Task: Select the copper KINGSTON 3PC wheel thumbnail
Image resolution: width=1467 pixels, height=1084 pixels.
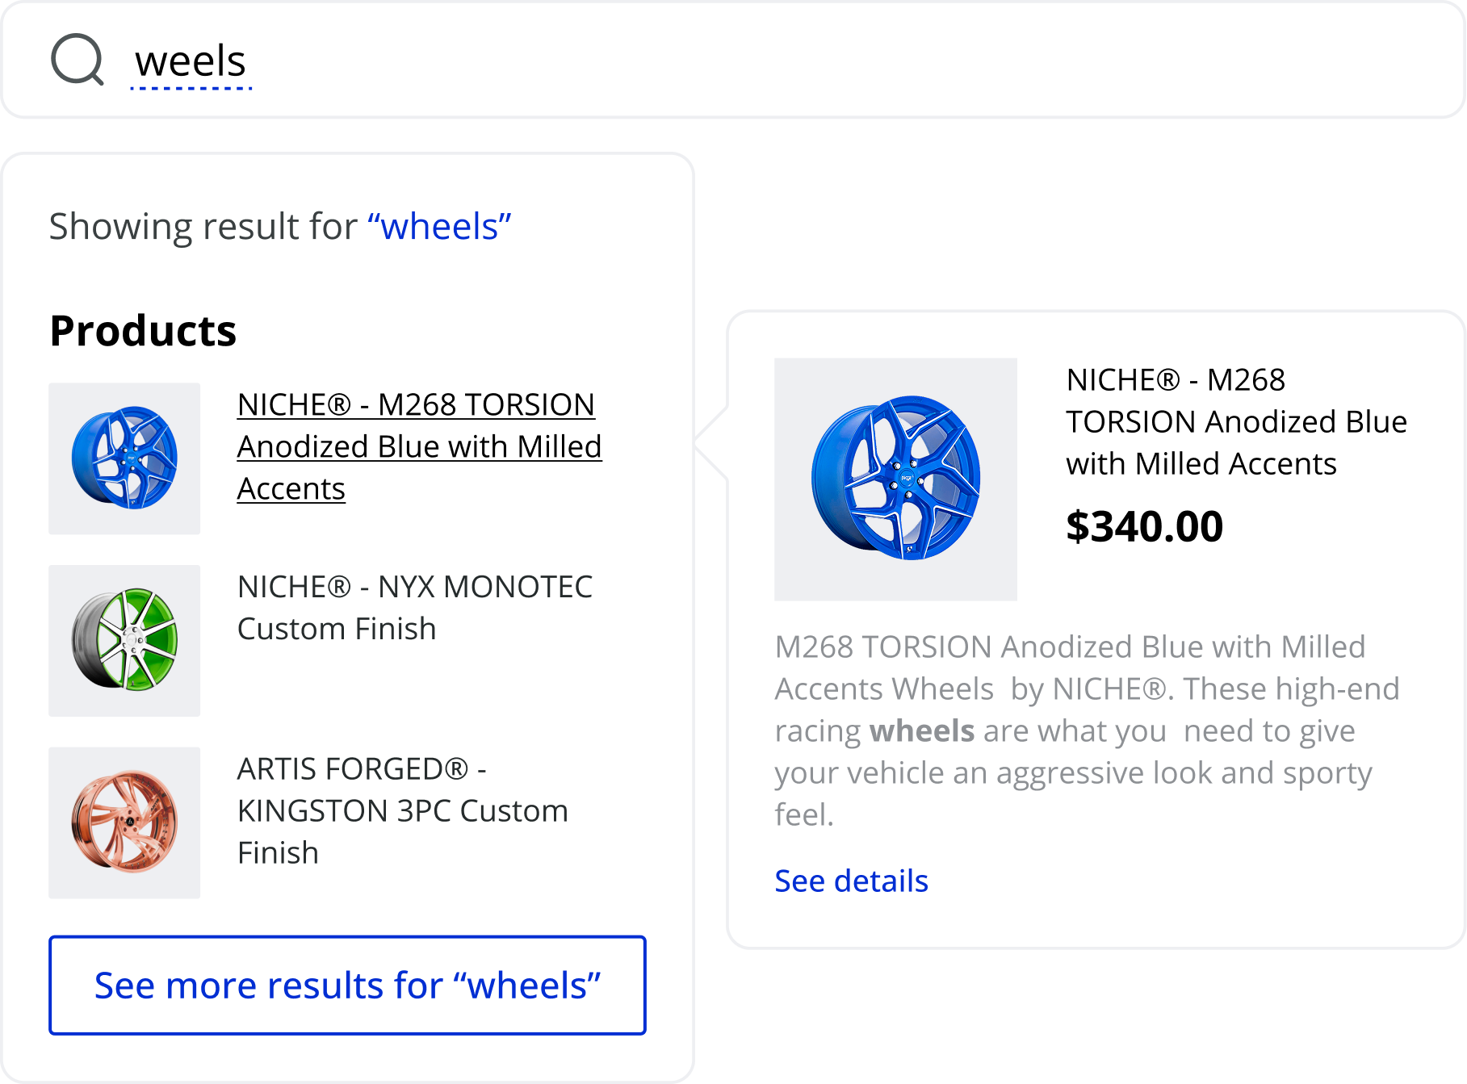Action: click(x=124, y=822)
